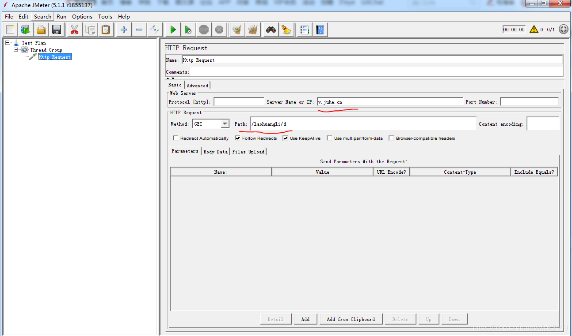The image size is (572, 336).
Task: Click the Thread Group gear icon in tree
Action: click(x=24, y=50)
